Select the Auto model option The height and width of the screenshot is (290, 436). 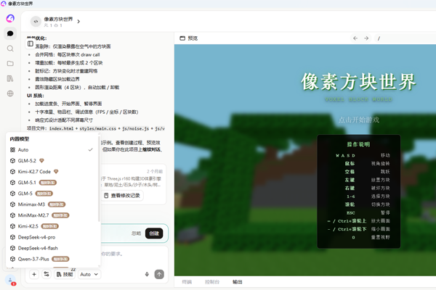pos(52,150)
